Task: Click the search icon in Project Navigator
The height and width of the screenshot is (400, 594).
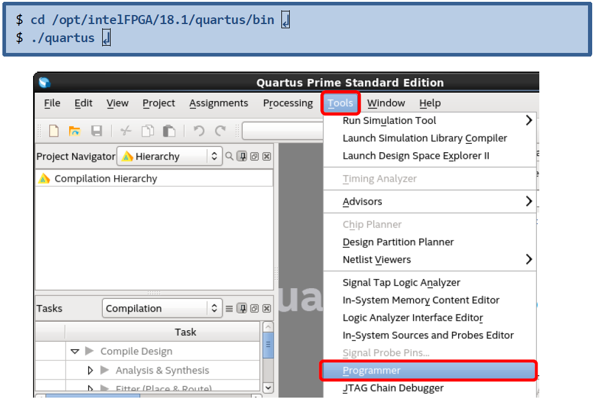Action: click(x=229, y=156)
